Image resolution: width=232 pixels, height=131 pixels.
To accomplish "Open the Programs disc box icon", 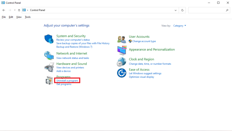I will coord(49,80).
